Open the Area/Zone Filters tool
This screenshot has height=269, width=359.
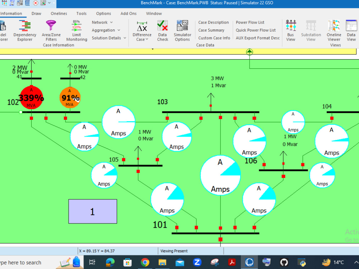[x=51, y=30]
